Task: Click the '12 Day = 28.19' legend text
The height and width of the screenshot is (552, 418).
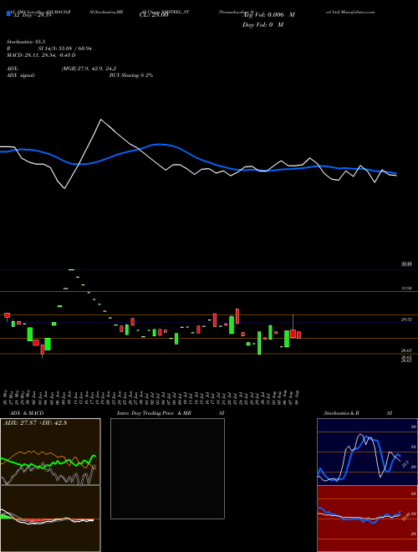Action: [31, 15]
